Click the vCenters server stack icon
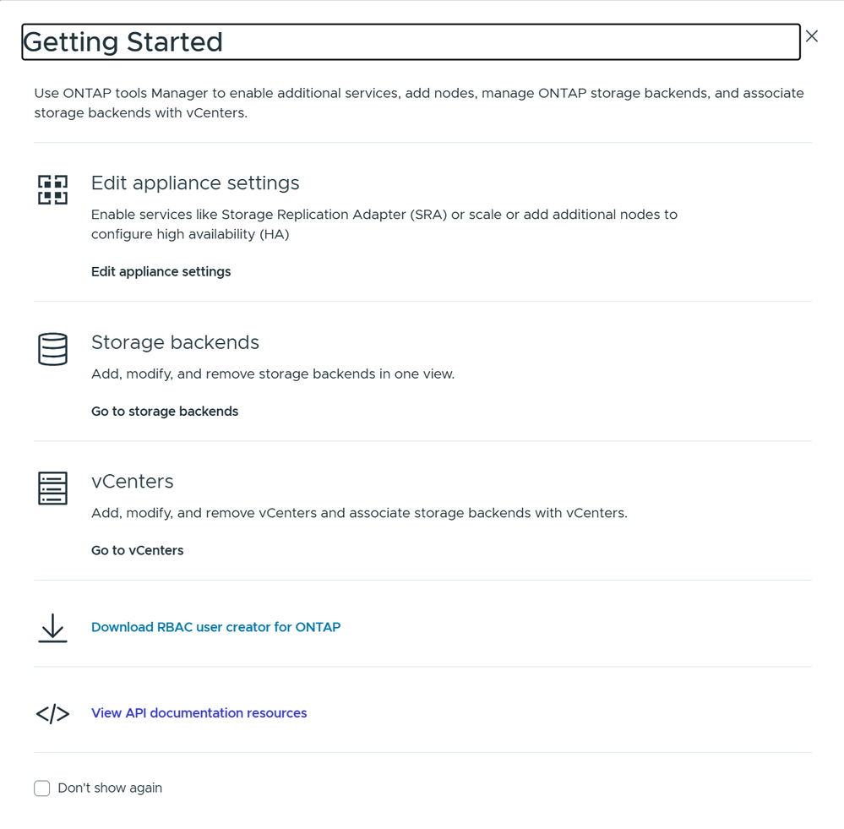This screenshot has height=829, width=844. (x=52, y=488)
